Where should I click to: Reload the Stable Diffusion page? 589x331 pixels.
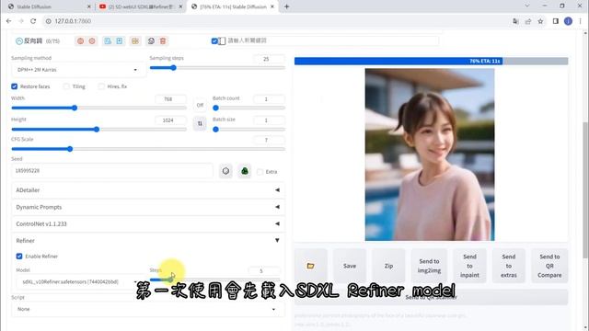pyautogui.click(x=33, y=21)
